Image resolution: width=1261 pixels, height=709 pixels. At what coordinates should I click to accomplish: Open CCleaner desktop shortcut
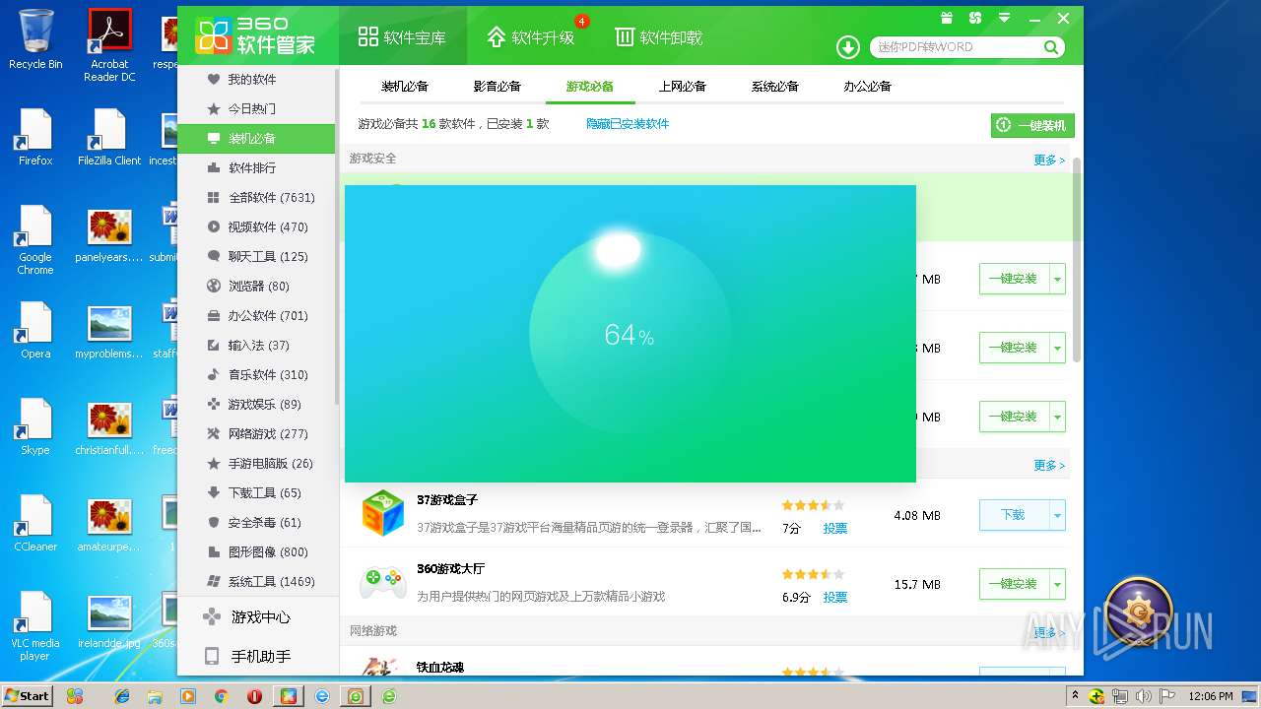35,524
